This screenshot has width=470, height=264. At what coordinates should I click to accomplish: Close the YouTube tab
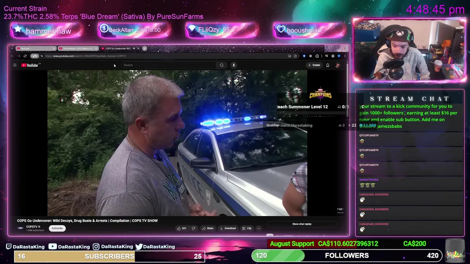pos(54,48)
